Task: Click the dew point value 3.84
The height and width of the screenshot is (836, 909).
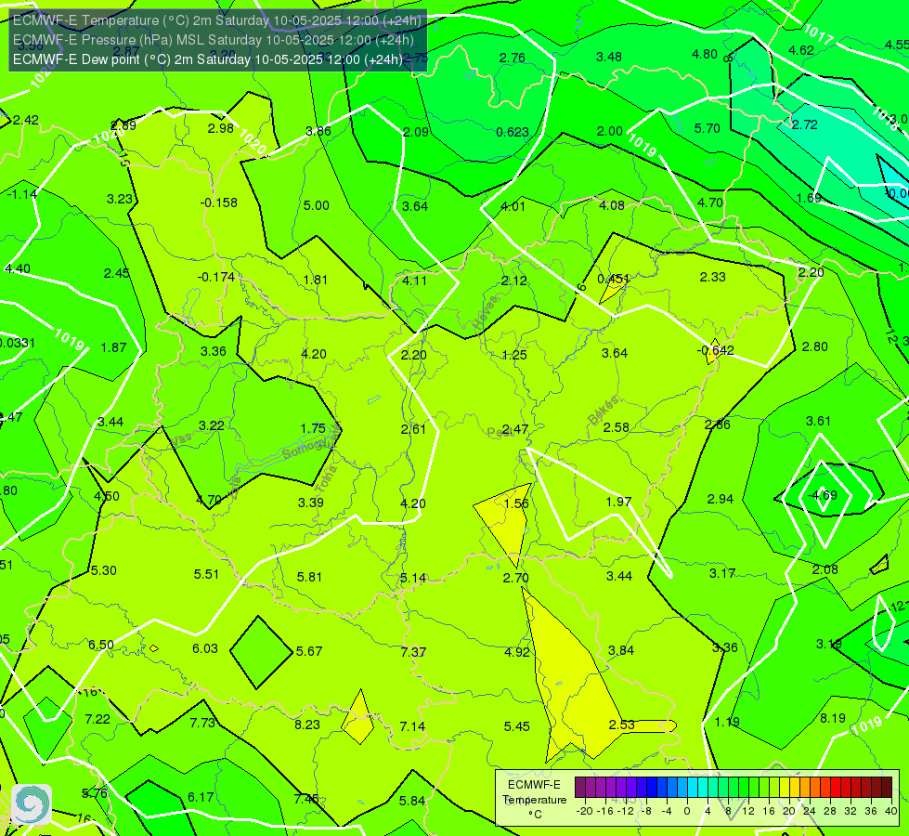Action: click(621, 650)
